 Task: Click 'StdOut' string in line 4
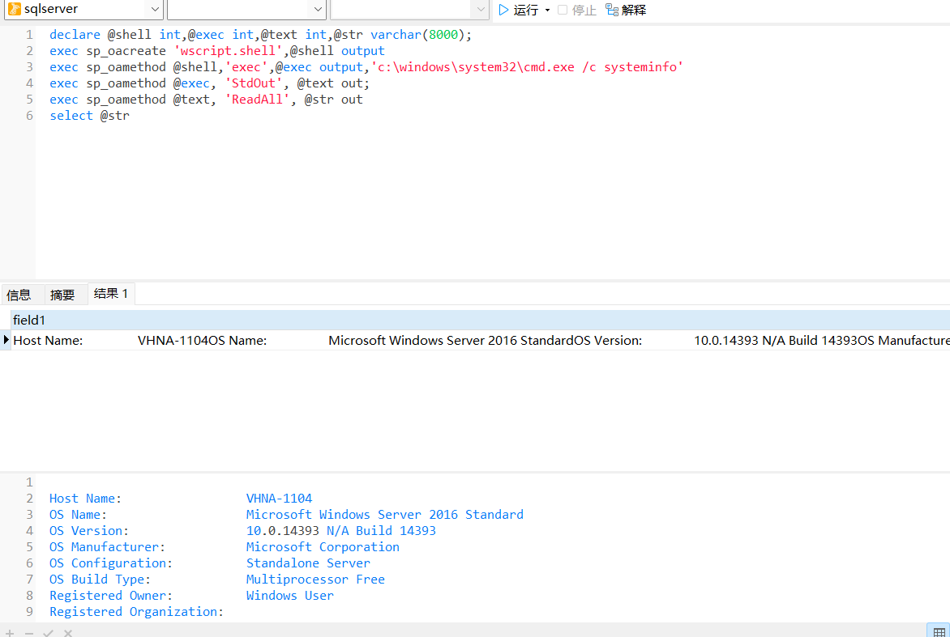click(x=253, y=83)
